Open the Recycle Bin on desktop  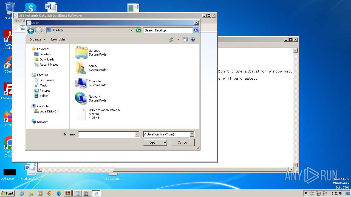pyautogui.click(x=10, y=10)
